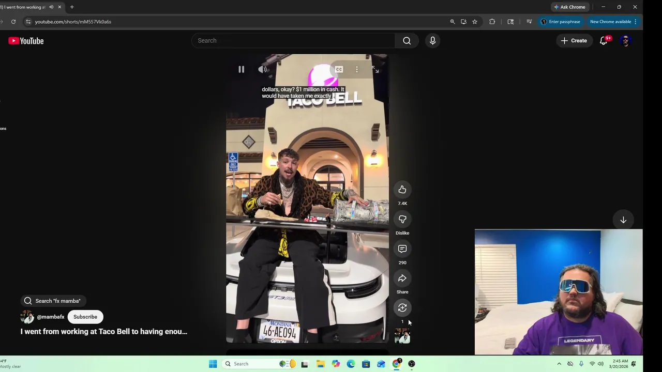The height and width of the screenshot is (372, 662).
Task: Open the Windows Start menu
Action: (213, 364)
